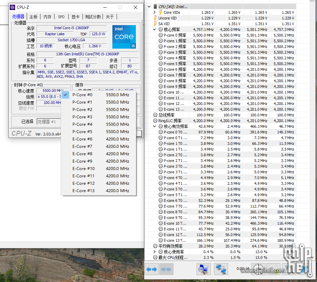Expand the Core VIDs row
The width and height of the screenshot is (317, 282).
(x=154, y=12)
